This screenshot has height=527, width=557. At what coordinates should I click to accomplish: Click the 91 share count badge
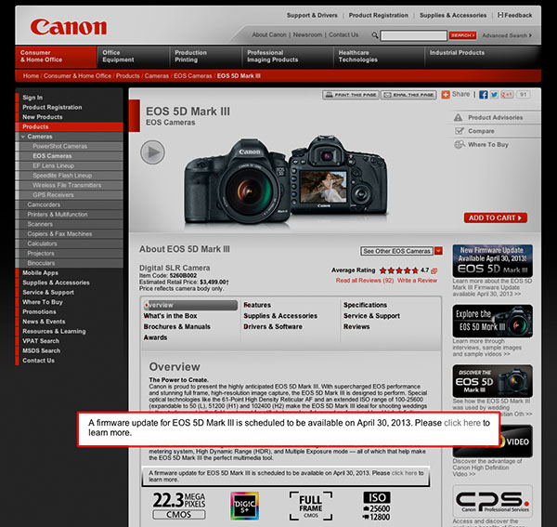tap(523, 95)
